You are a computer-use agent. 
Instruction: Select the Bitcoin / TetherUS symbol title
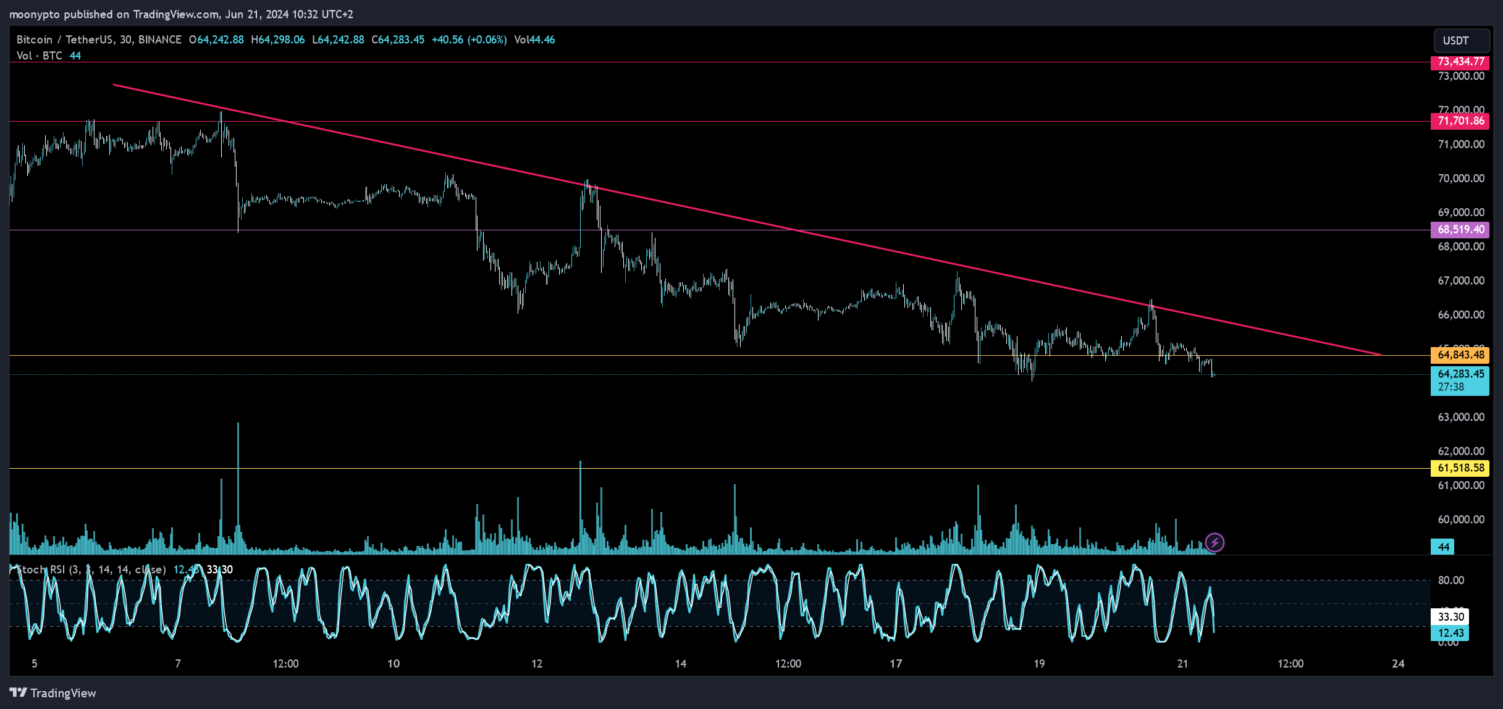pos(99,40)
